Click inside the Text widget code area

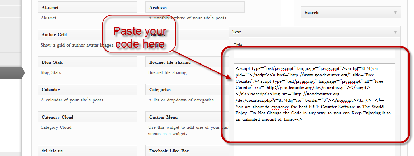point(314,109)
